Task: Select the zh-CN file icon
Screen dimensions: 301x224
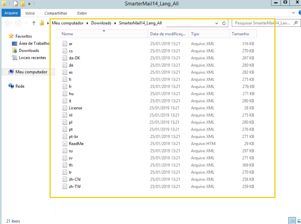Action: 65,179
